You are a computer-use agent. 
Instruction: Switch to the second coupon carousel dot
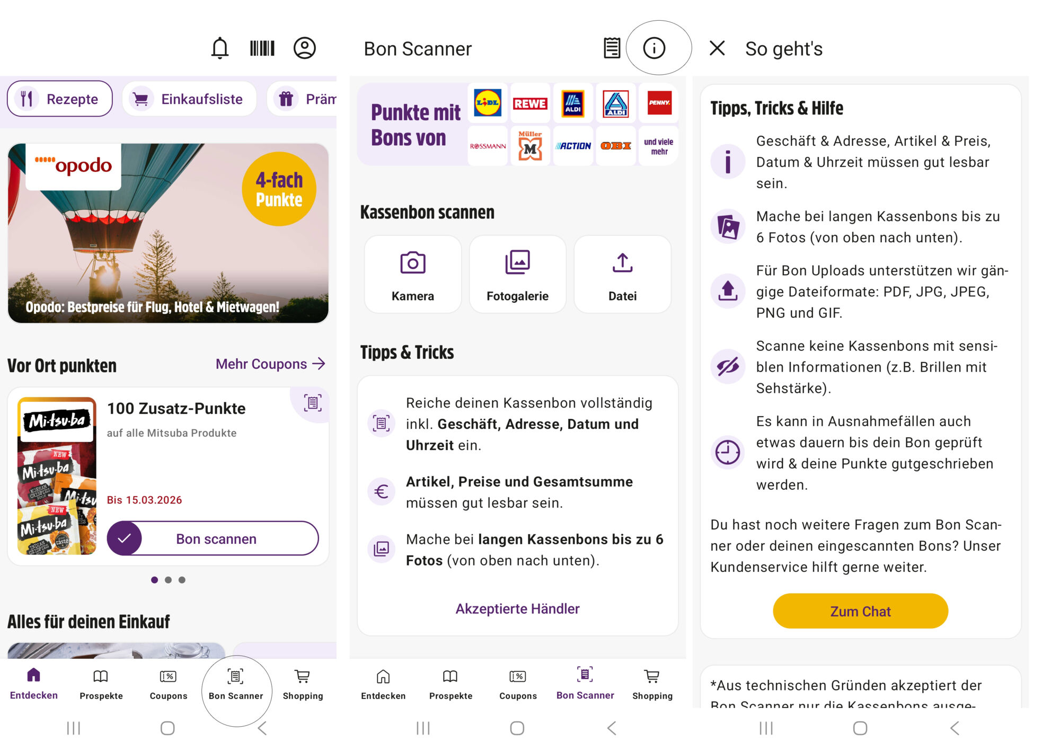pyautogui.click(x=168, y=580)
